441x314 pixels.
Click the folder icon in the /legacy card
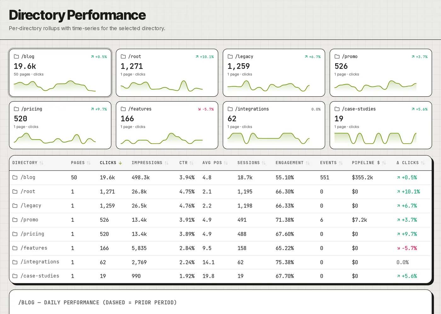[230, 56]
